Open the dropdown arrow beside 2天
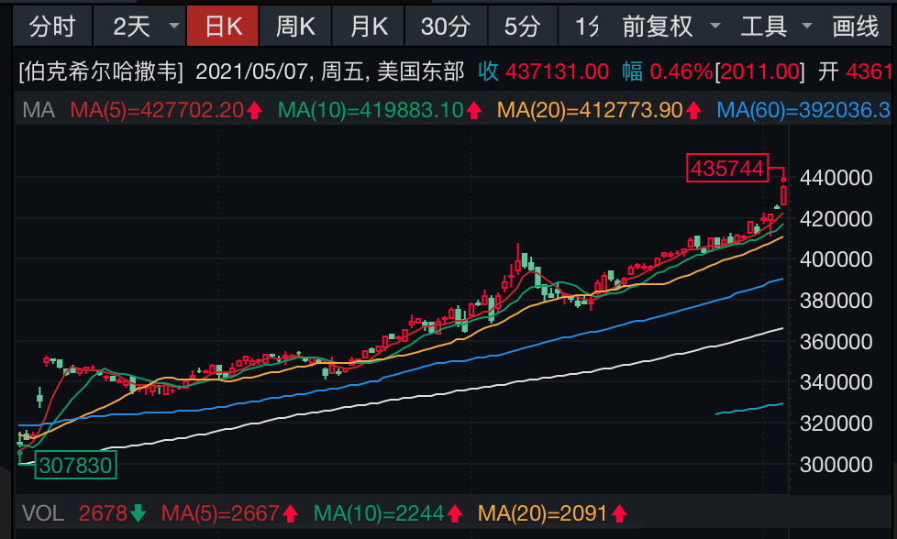 tap(172, 27)
